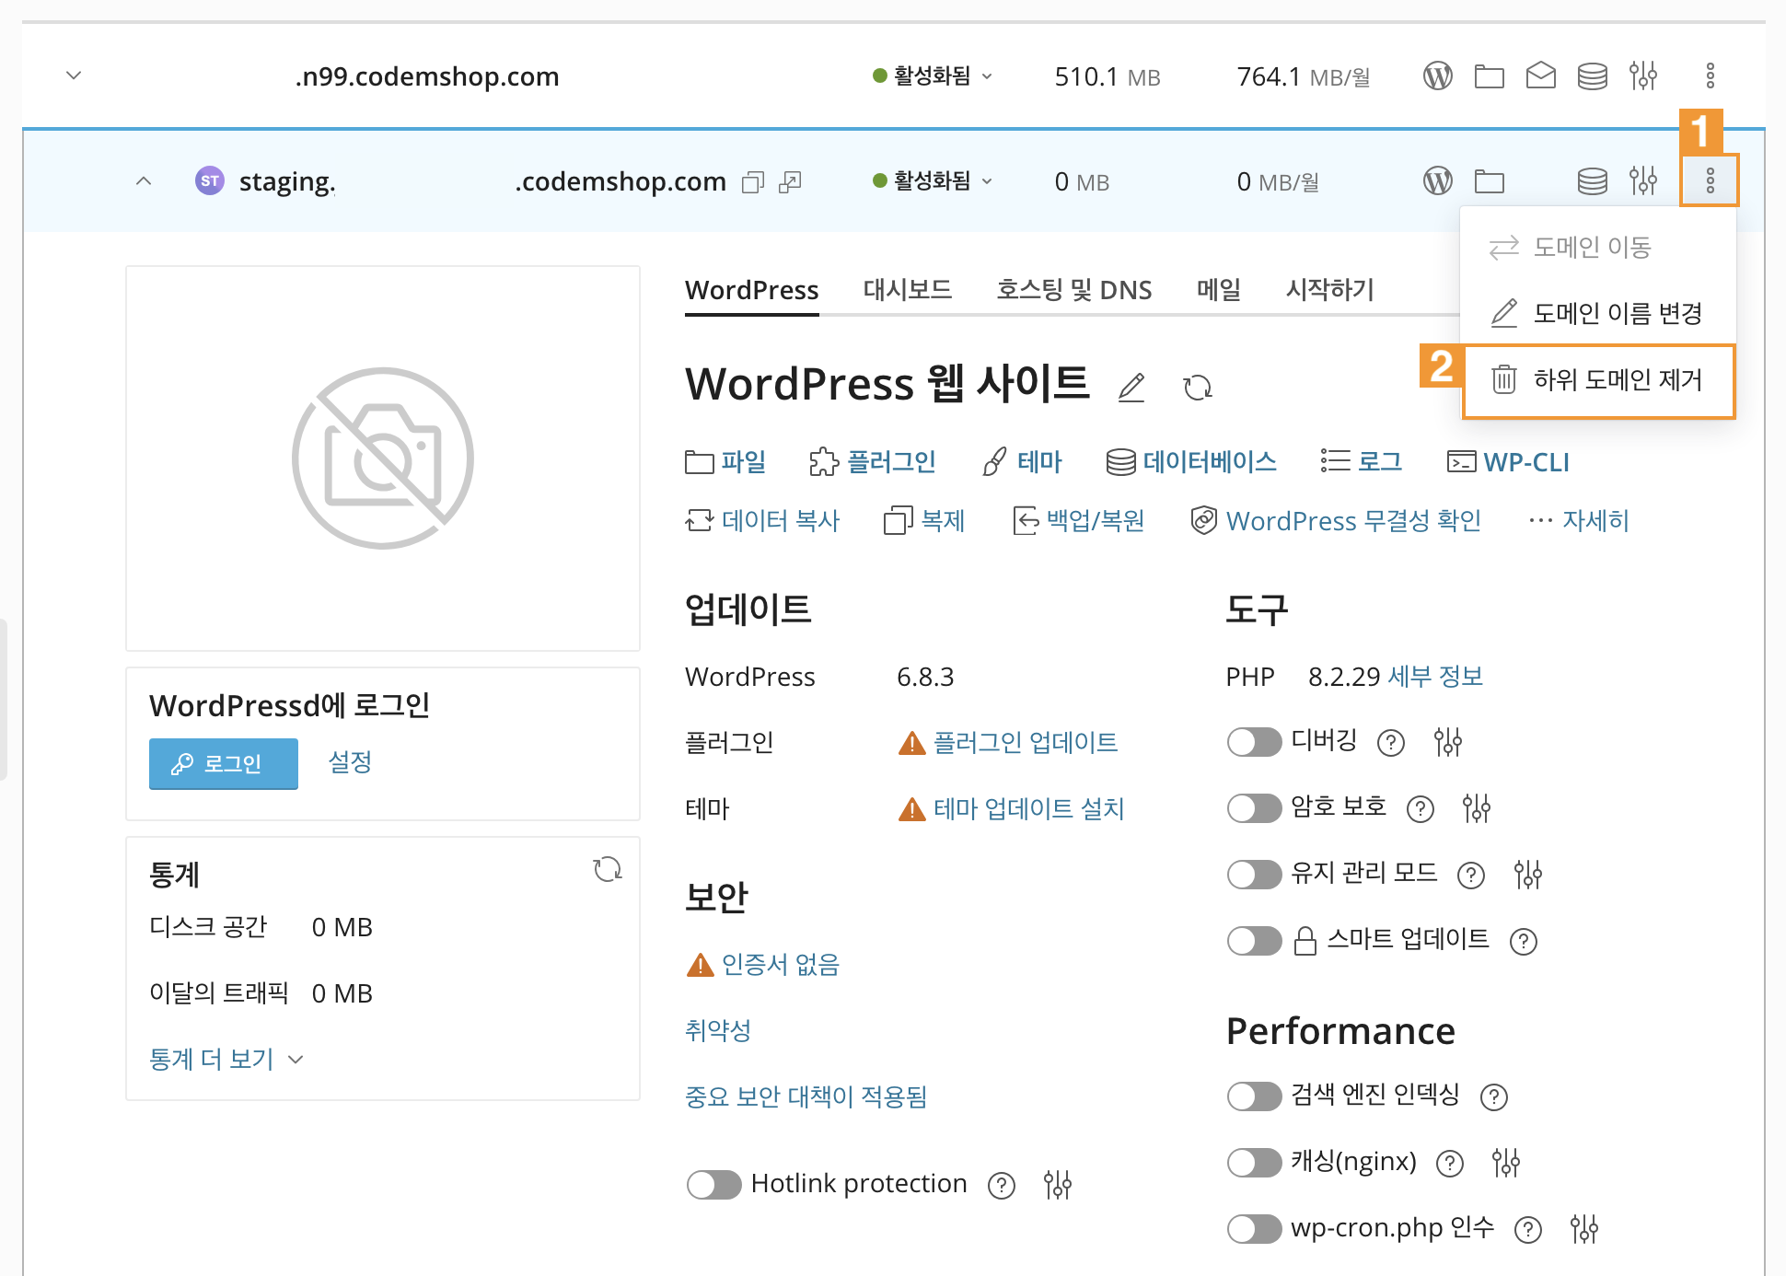Viewport: 1786px width, 1276px height.
Task: Click the blue 로그인 button
Action: click(223, 763)
